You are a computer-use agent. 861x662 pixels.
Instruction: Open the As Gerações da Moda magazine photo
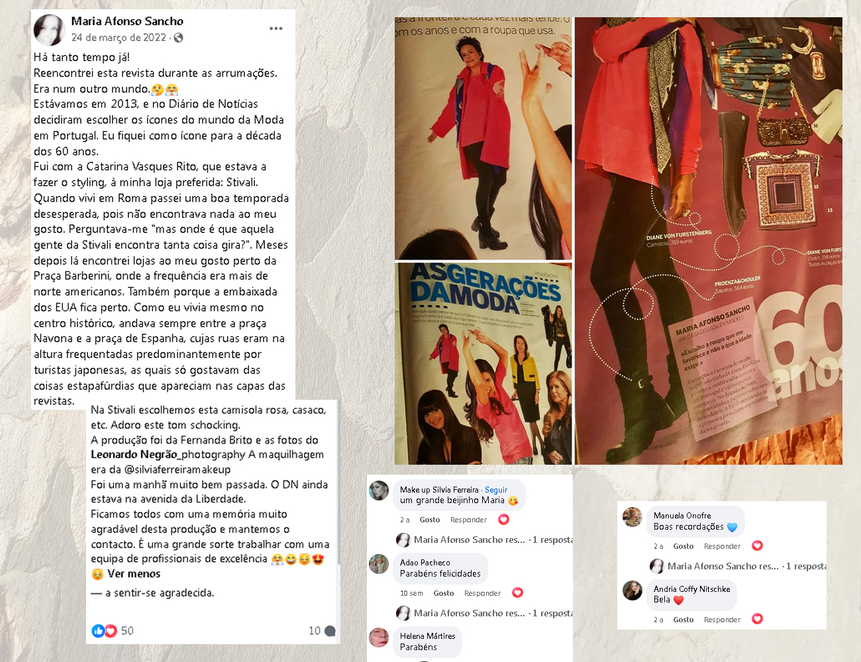click(483, 364)
